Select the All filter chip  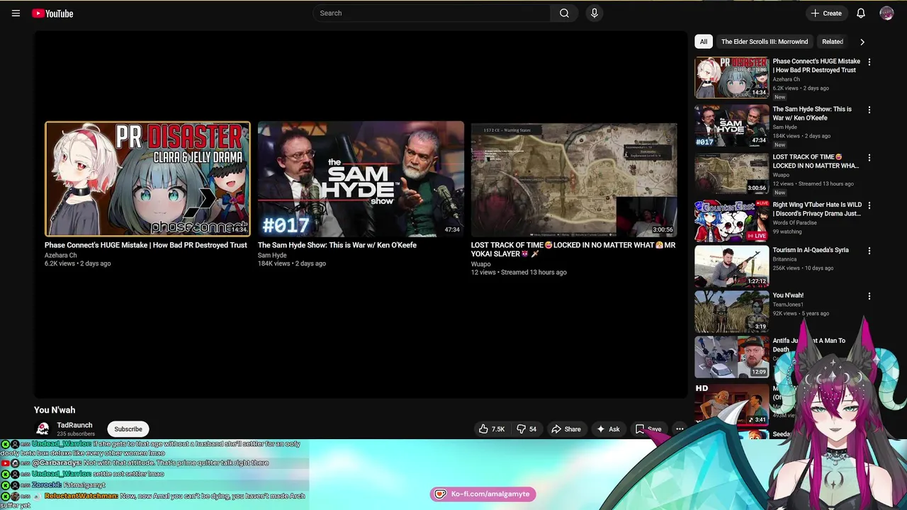pos(703,42)
